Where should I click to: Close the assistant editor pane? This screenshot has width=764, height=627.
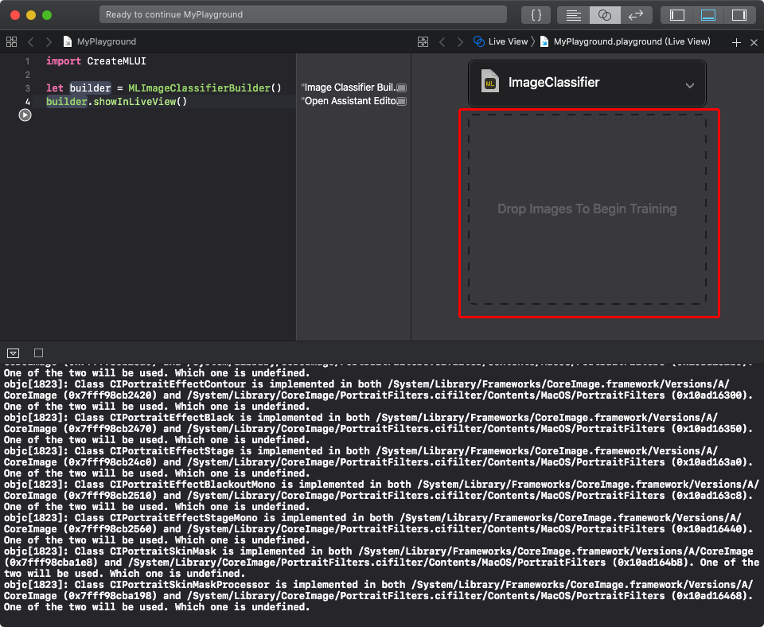point(754,42)
